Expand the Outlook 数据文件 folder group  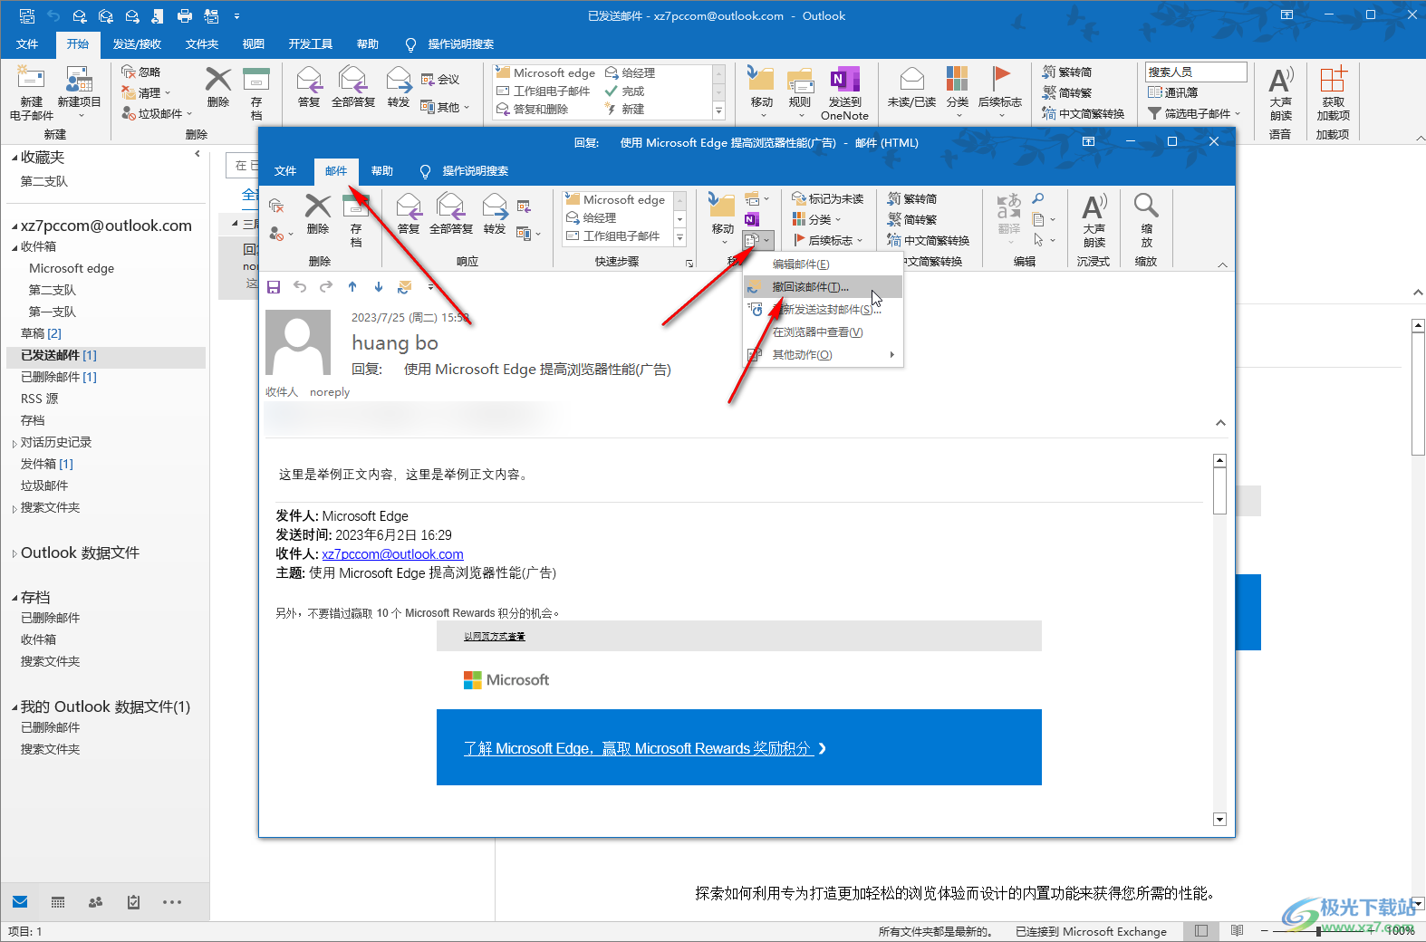pyautogui.click(x=14, y=553)
